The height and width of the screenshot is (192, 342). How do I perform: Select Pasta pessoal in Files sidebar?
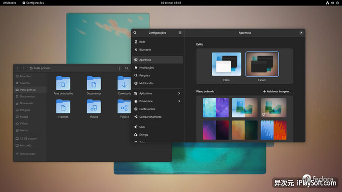(x=30, y=90)
